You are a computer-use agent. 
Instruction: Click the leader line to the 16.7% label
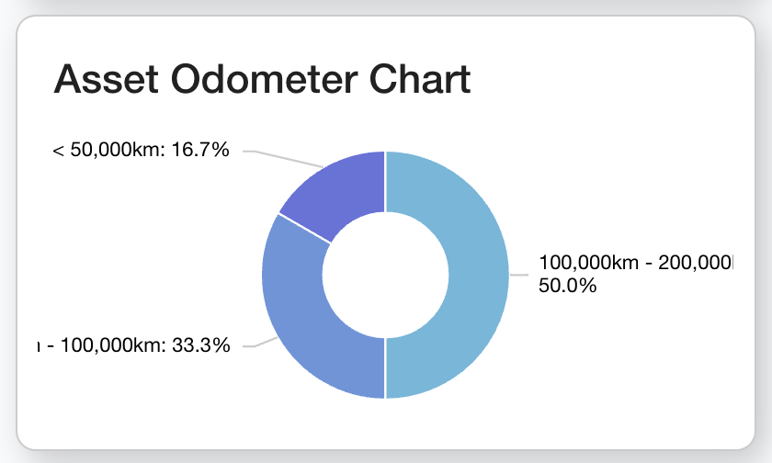point(285,158)
